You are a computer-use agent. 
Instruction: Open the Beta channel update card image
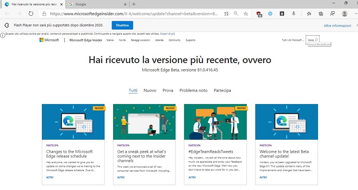pos(286,122)
